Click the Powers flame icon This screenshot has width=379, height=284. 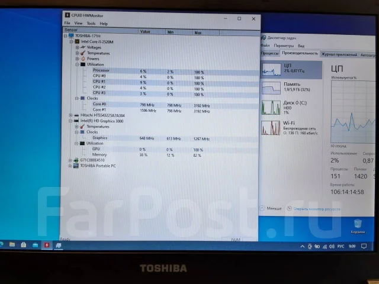point(83,59)
